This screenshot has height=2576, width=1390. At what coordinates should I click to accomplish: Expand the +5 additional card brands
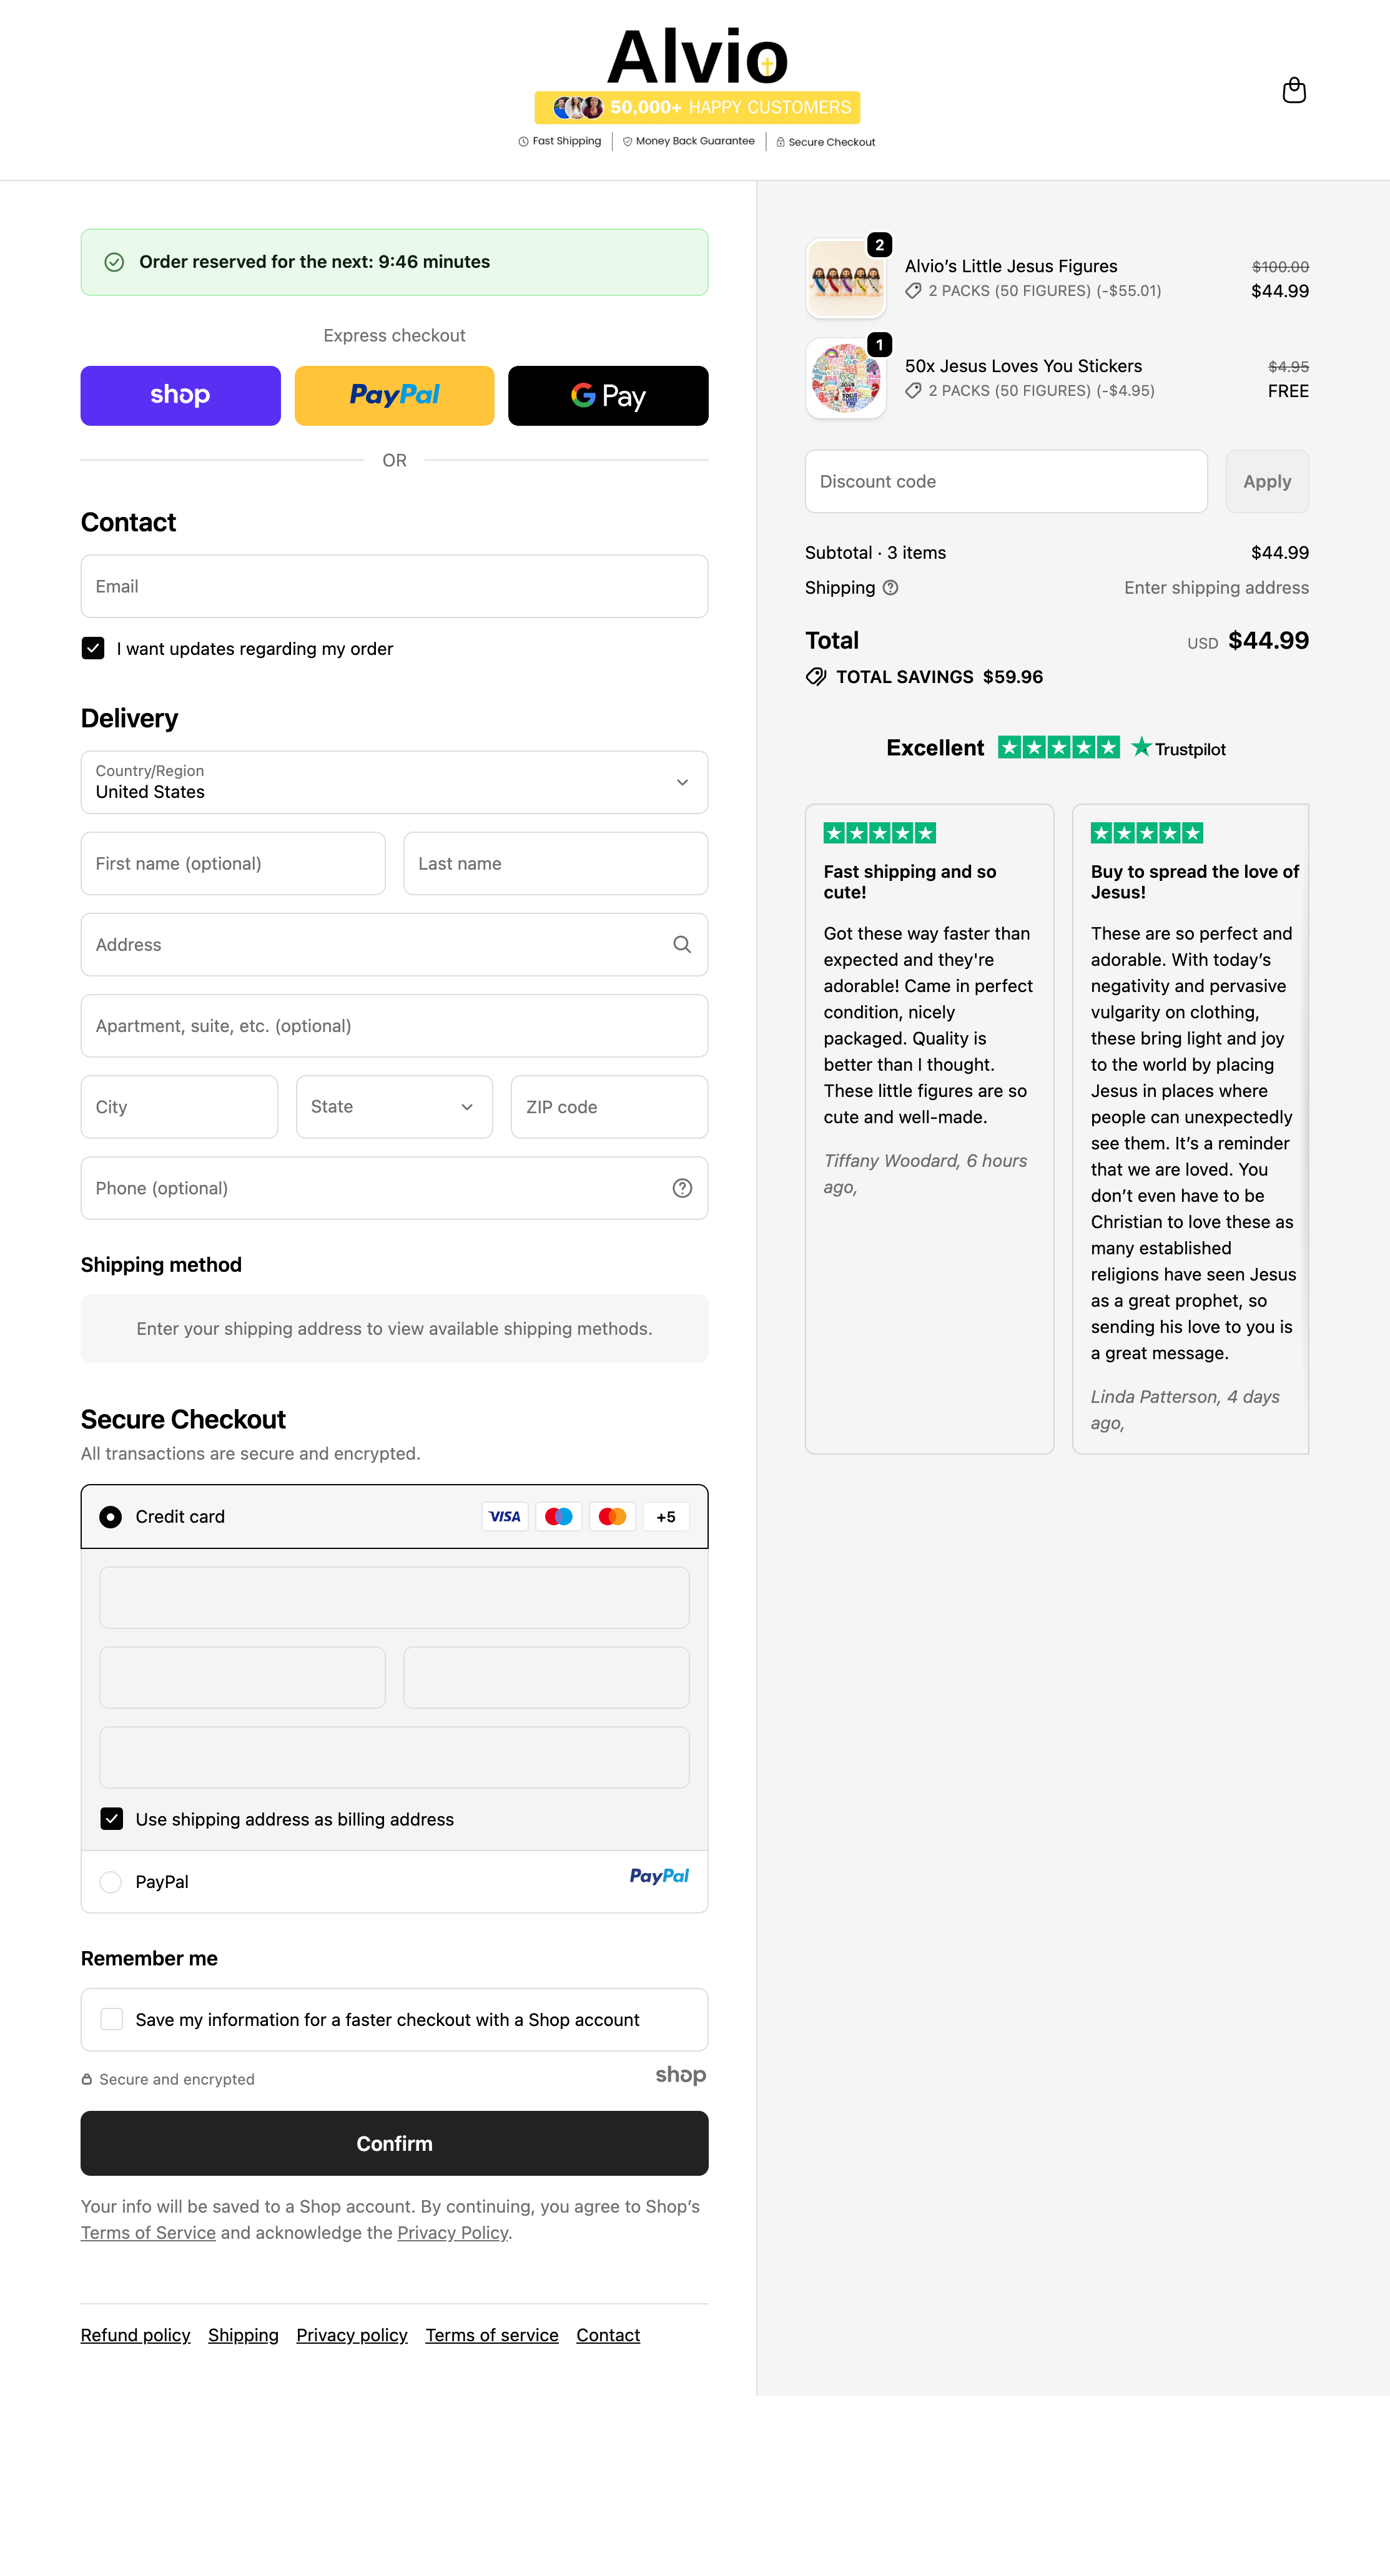click(x=665, y=1516)
